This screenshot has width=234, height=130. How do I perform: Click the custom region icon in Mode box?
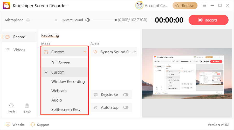(46, 52)
